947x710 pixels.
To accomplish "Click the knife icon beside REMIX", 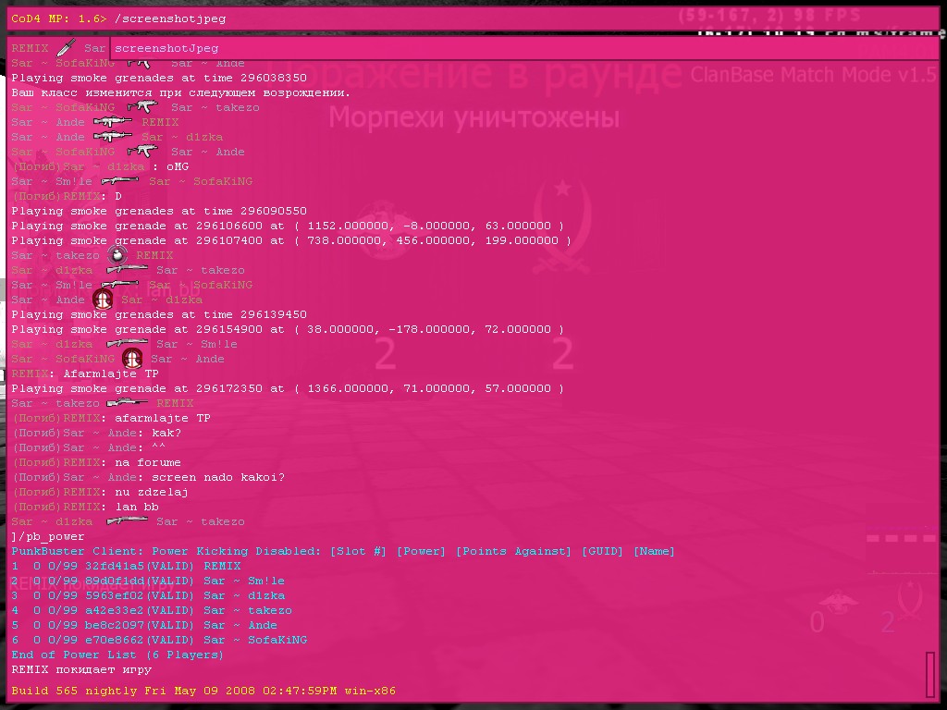I will (66, 48).
